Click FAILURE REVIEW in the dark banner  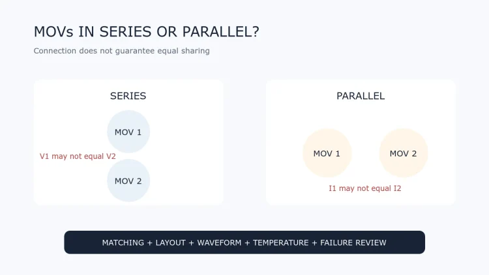(x=353, y=242)
